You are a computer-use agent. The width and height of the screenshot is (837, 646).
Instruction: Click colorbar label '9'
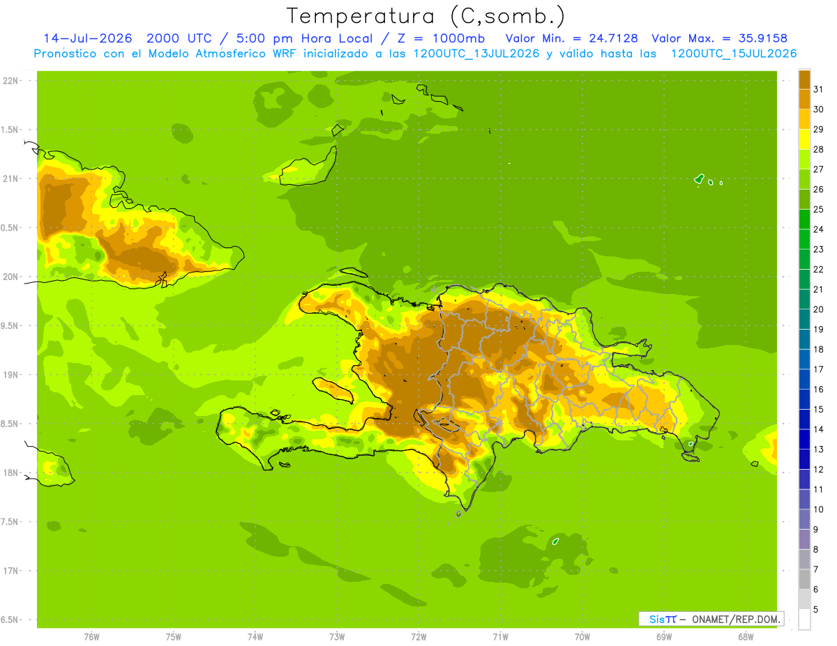point(815,530)
